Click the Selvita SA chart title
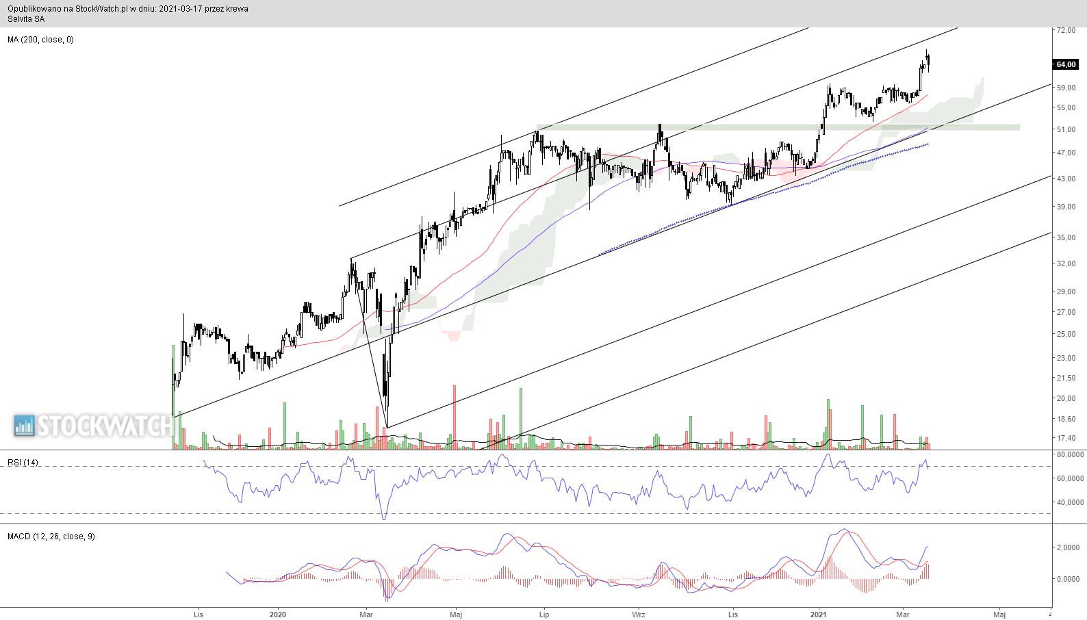1087x620 pixels. (x=26, y=19)
